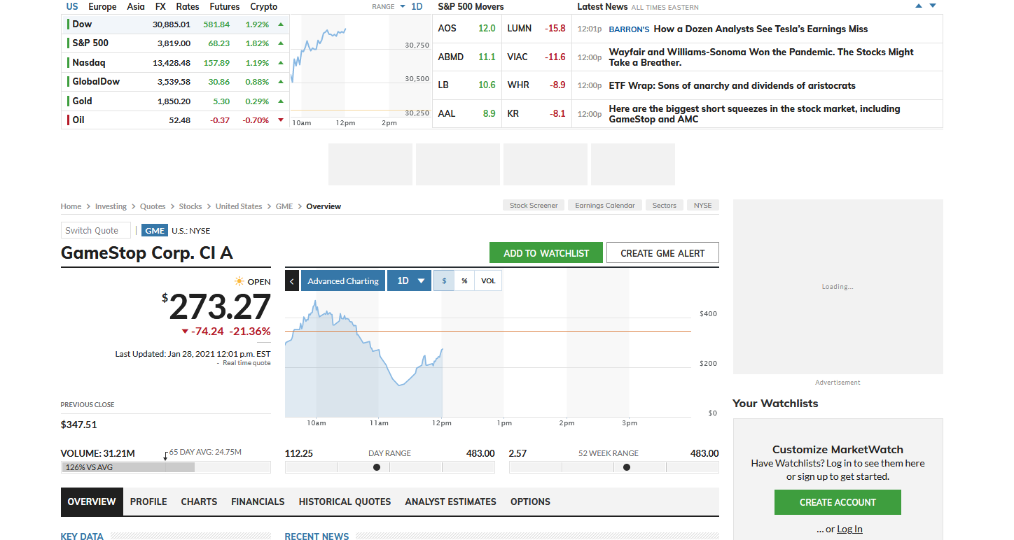Open the ETF Wrap headline

point(732,85)
